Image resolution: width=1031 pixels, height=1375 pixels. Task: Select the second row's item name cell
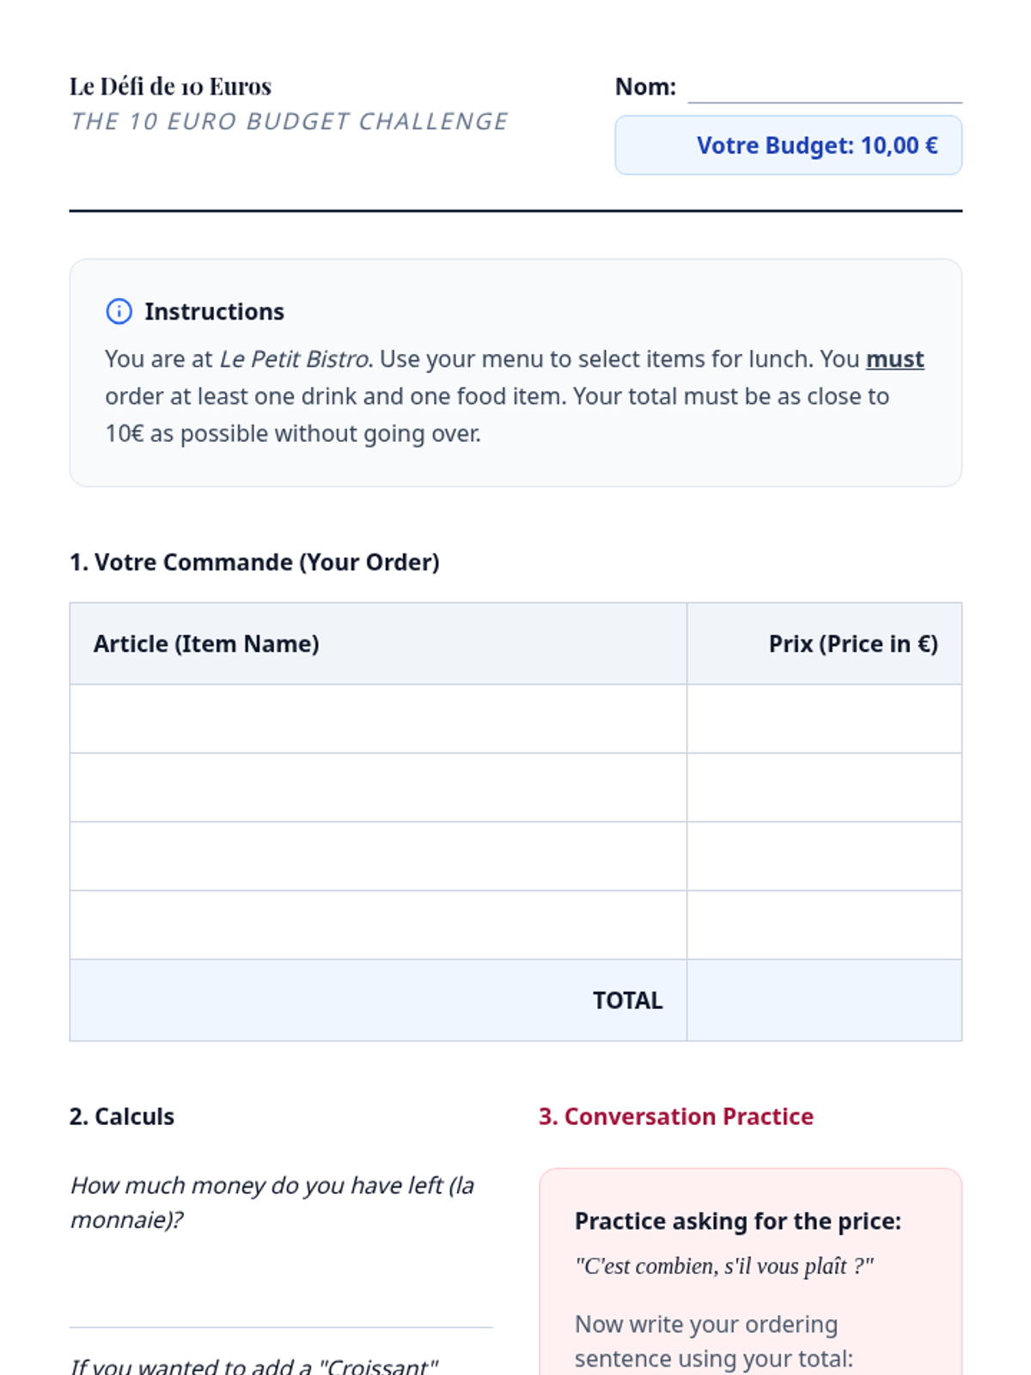[378, 787]
